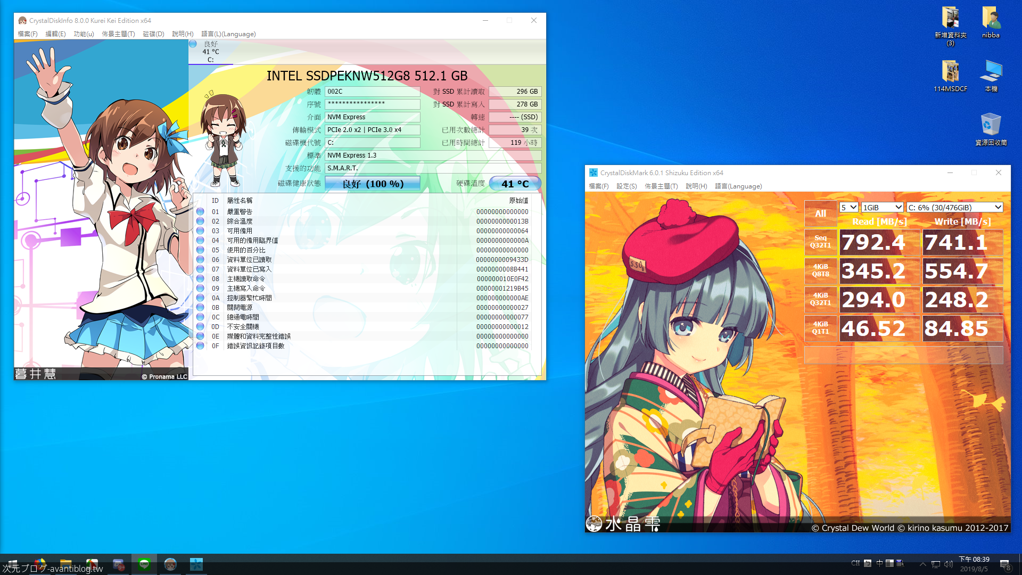
Task: Click the network tray icon
Action: [x=936, y=564]
